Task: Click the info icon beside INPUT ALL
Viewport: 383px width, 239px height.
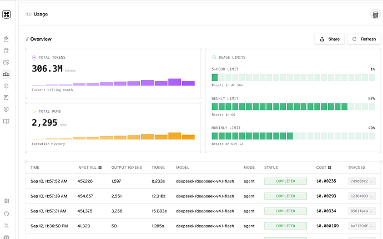Action: point(100,168)
